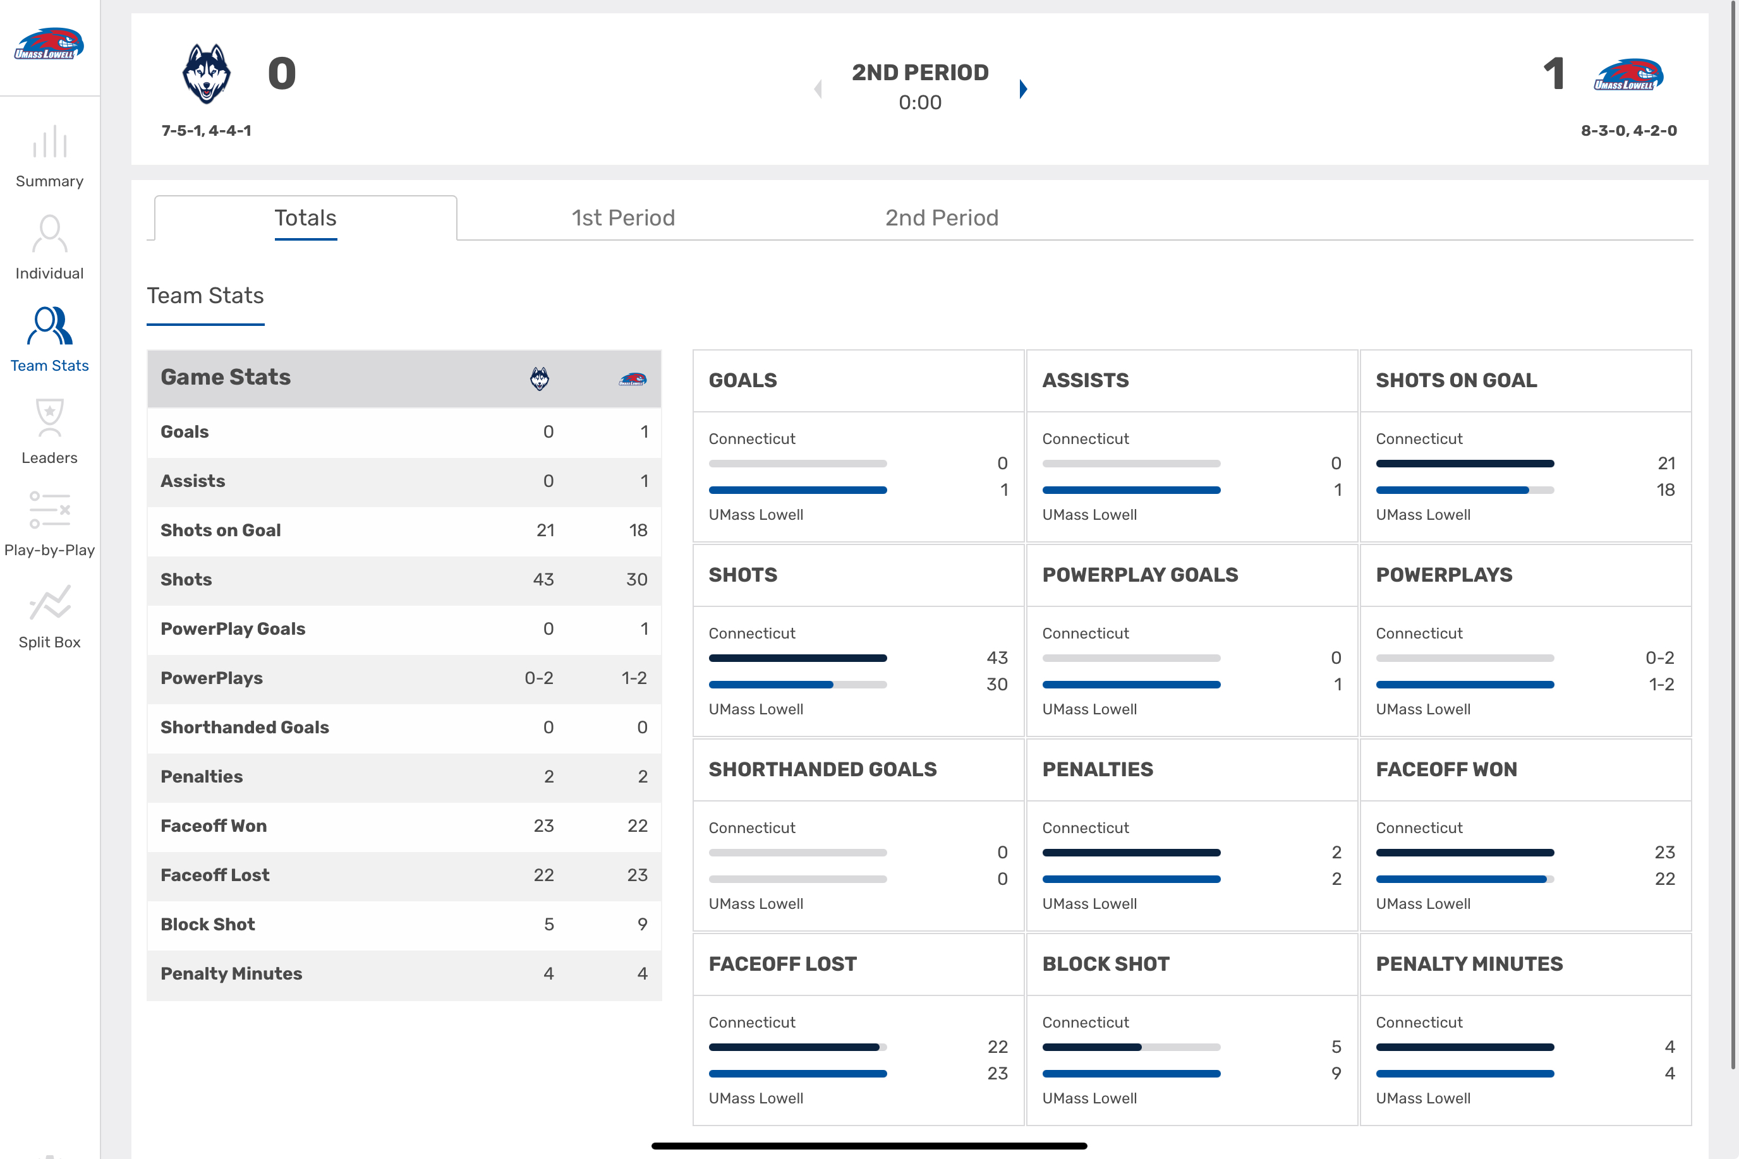Click the Faceoff Lost table row
Image resolution: width=1739 pixels, height=1159 pixels.
(x=404, y=875)
